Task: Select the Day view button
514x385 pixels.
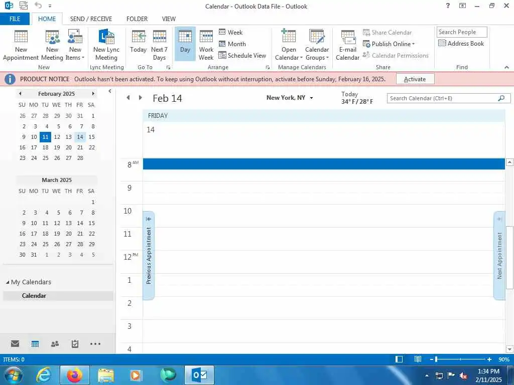Action: (x=185, y=44)
